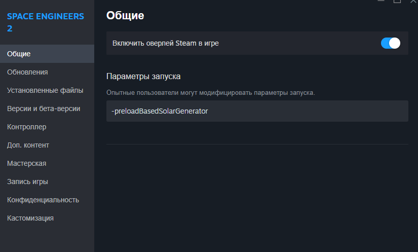Viewport: 418px width, 252px height.
Task: Maximize the properties window
Action: pyautogui.click(x=397, y=1)
